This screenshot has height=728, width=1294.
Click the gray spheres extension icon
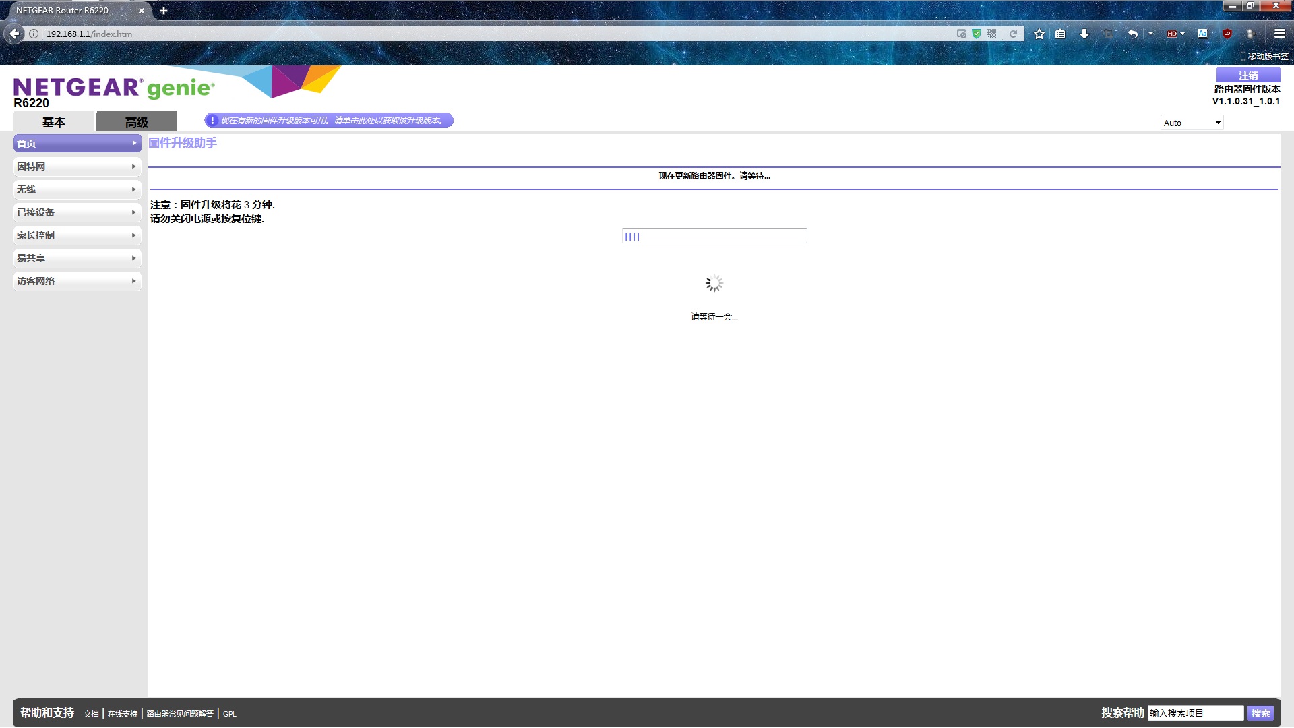pos(1251,34)
